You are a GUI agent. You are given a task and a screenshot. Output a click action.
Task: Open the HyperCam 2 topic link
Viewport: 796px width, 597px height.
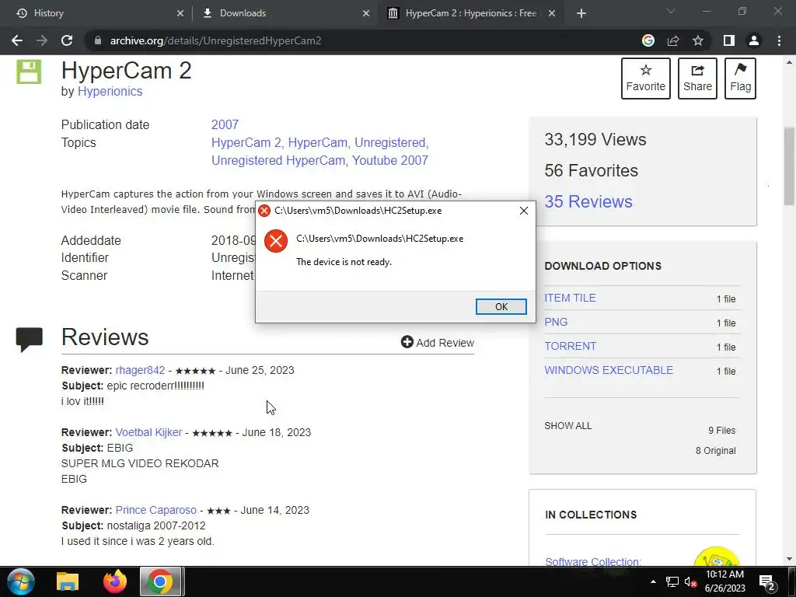tap(246, 143)
